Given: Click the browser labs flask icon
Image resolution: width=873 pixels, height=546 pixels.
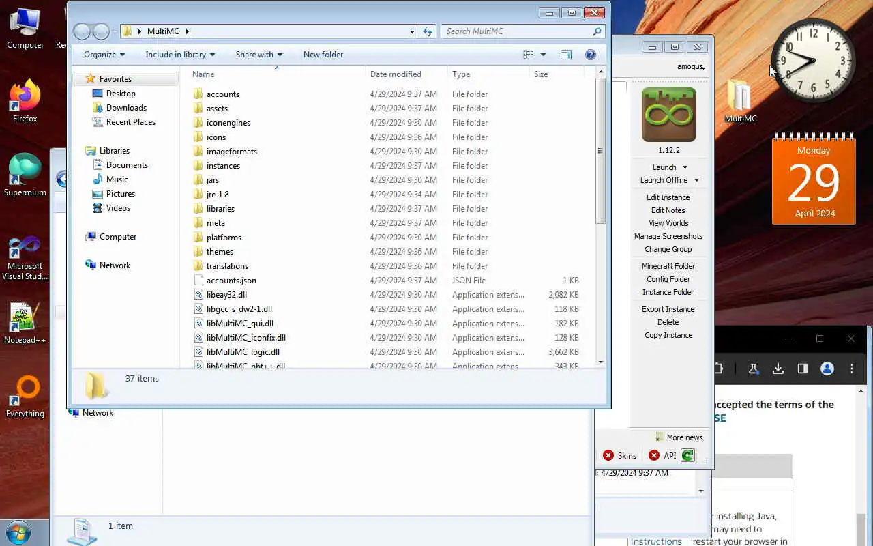Looking at the screenshot, I should [753, 369].
